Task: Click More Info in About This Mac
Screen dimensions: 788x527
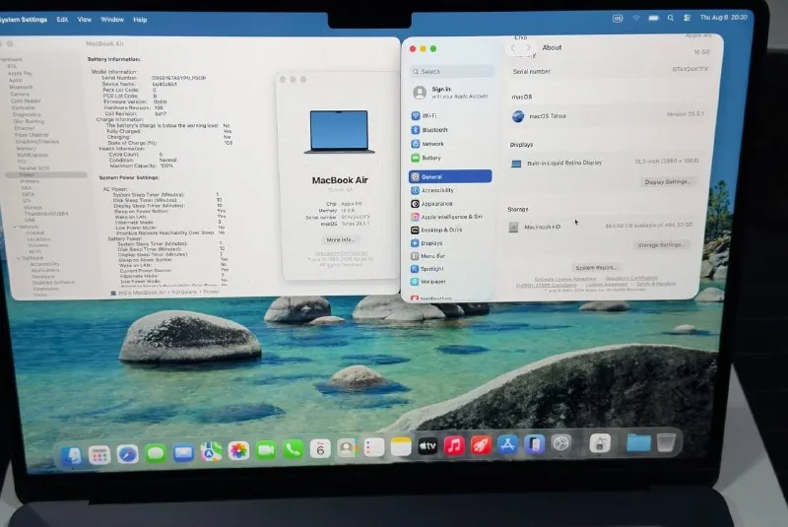Action: pyautogui.click(x=340, y=240)
